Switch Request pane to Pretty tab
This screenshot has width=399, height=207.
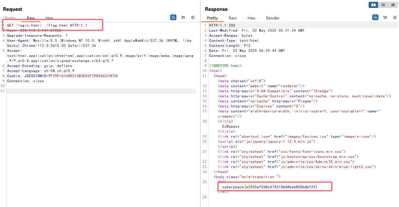coord(10,18)
